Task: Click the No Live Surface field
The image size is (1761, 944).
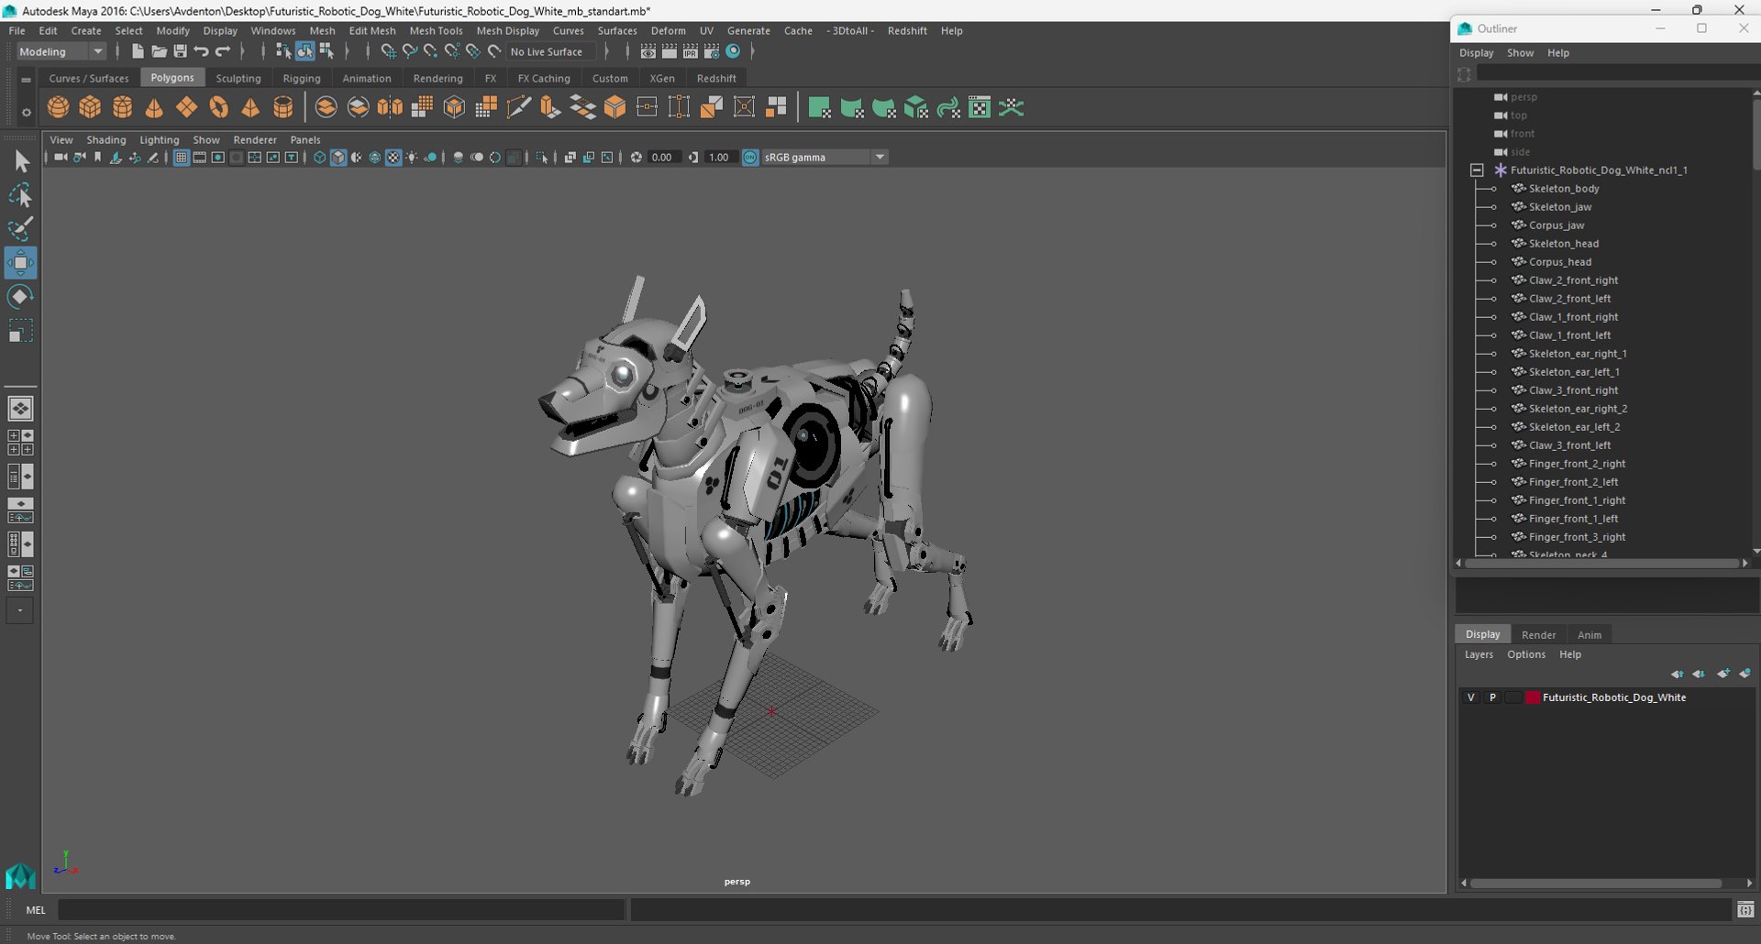Action: (x=549, y=51)
